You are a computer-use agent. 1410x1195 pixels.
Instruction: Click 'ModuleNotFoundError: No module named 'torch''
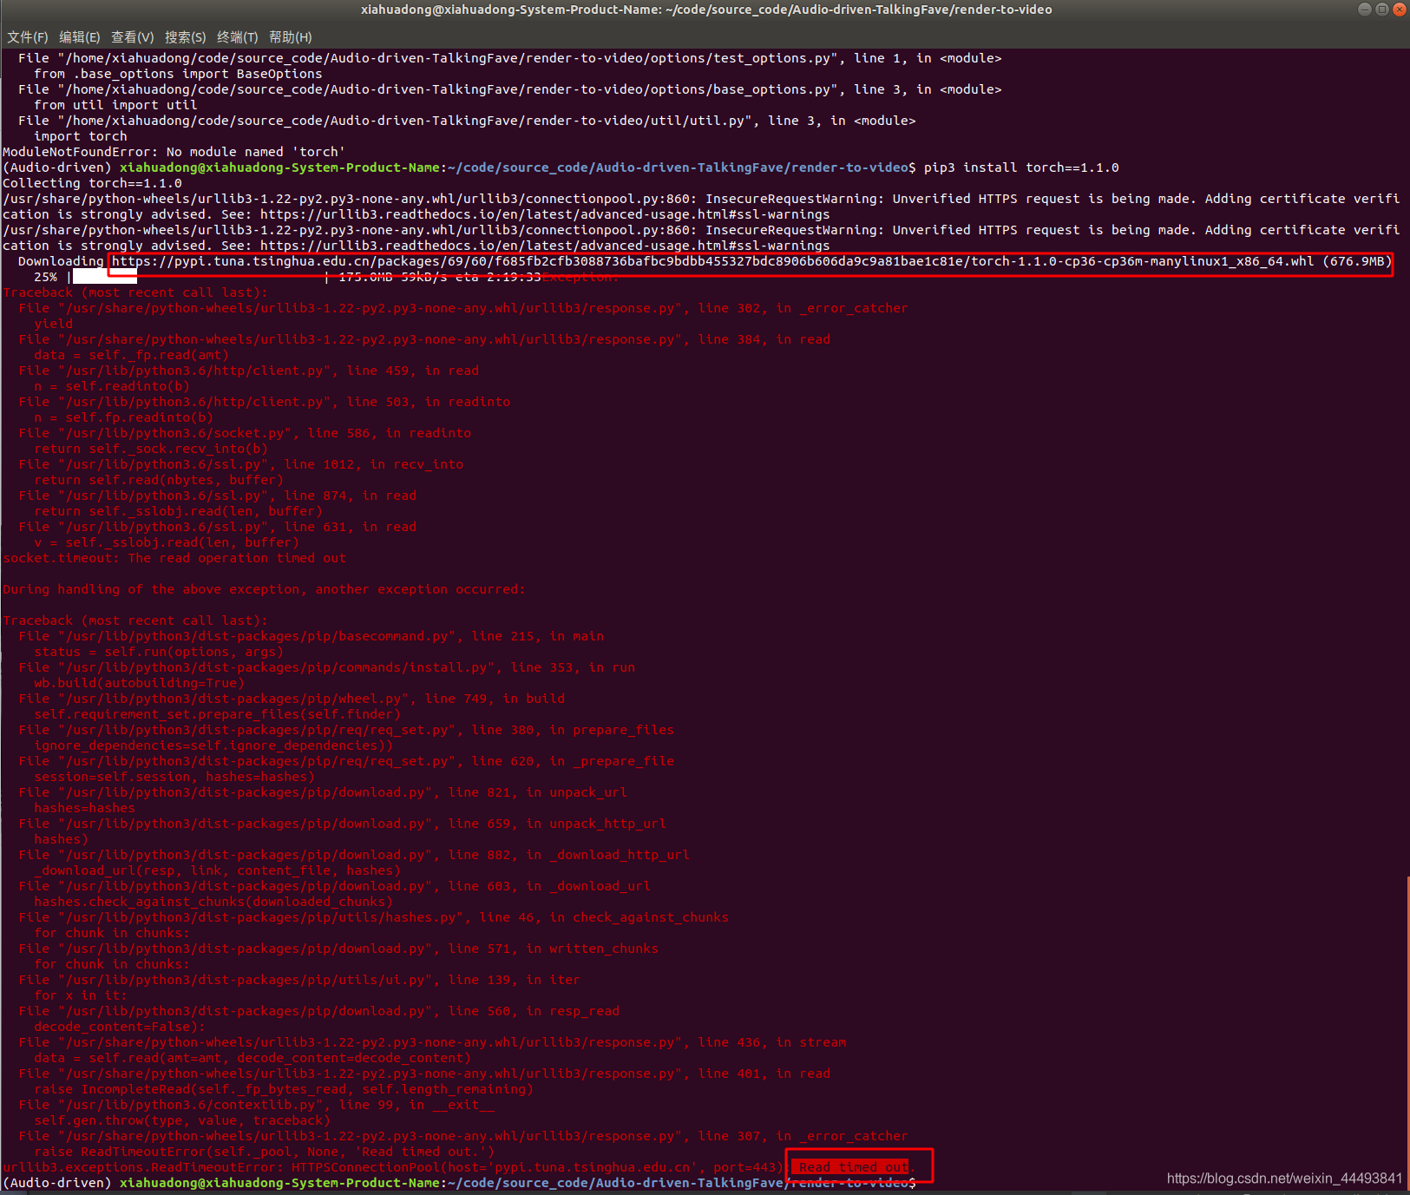[x=174, y=152]
